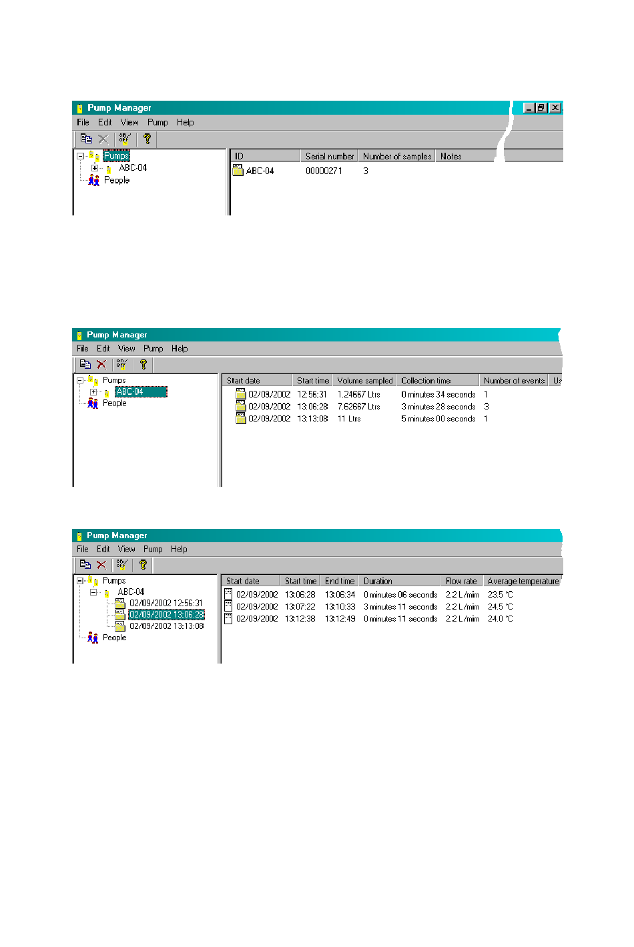Sort by the Collection time column header
This screenshot has width=634, height=947.
[438, 381]
